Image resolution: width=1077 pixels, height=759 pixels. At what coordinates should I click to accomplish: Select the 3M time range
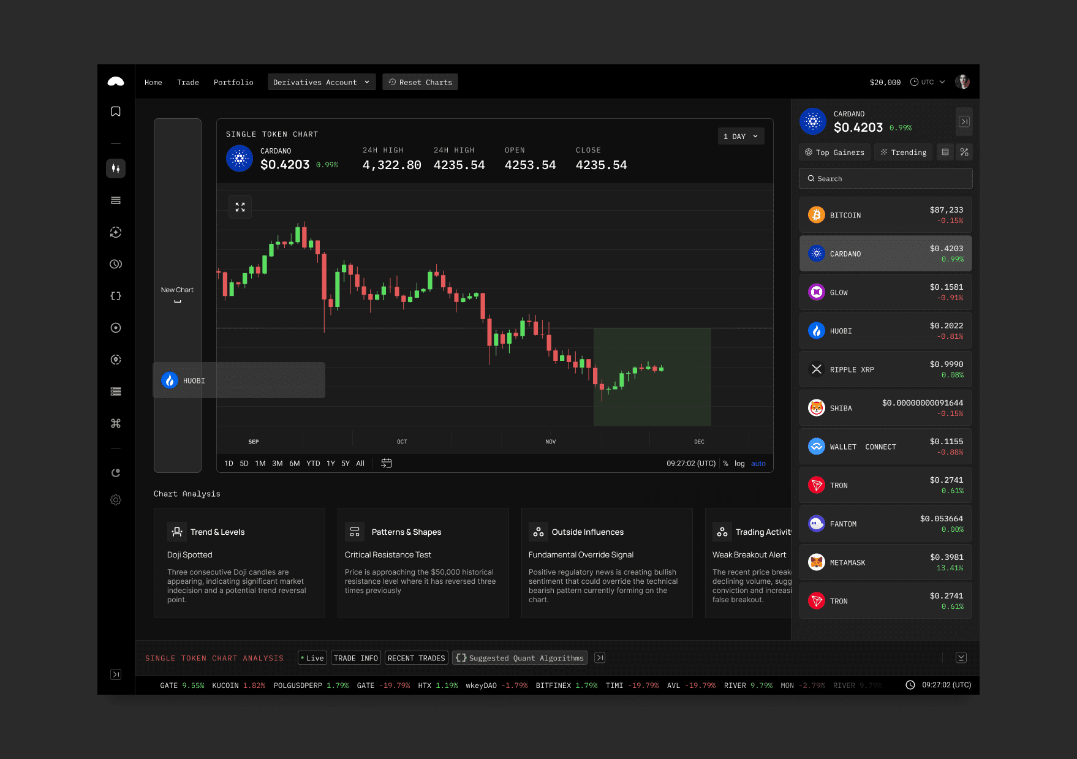click(278, 464)
